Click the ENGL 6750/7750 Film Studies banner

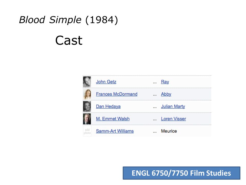coord(181,173)
